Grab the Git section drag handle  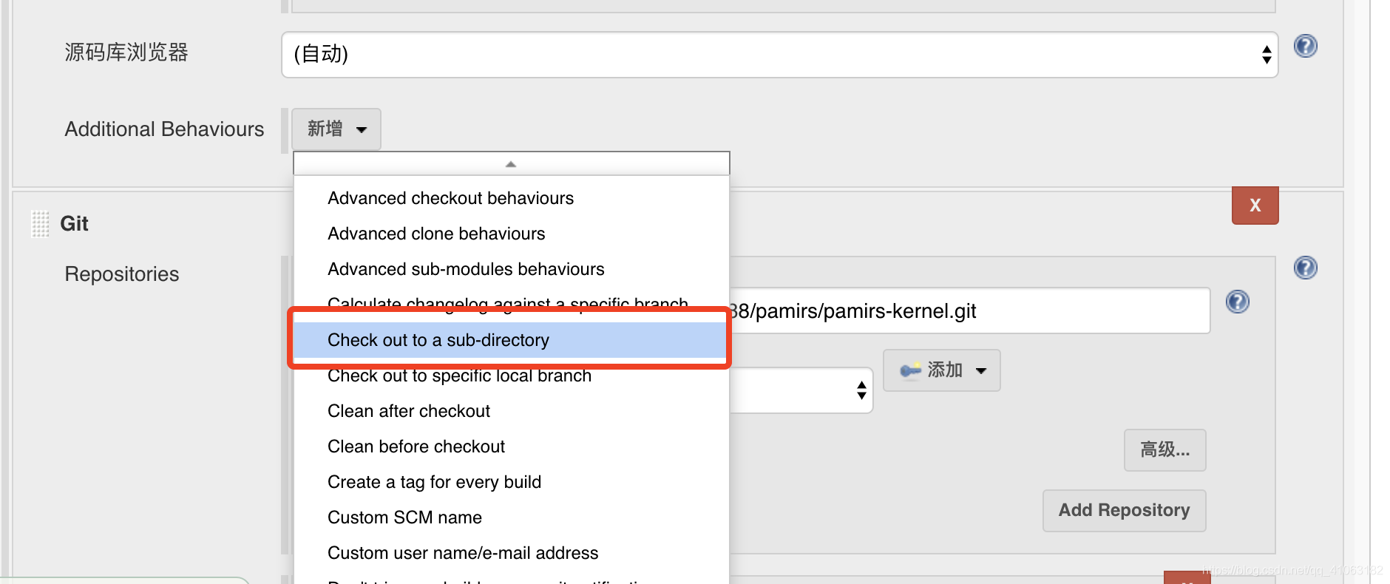click(40, 223)
